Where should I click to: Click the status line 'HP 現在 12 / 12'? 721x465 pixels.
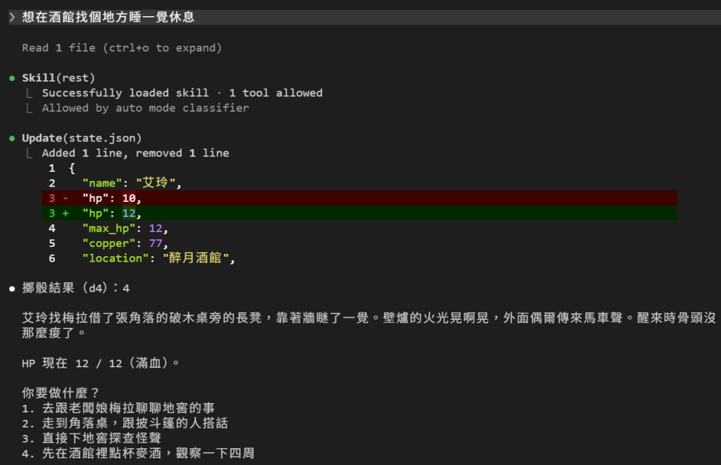coord(101,363)
